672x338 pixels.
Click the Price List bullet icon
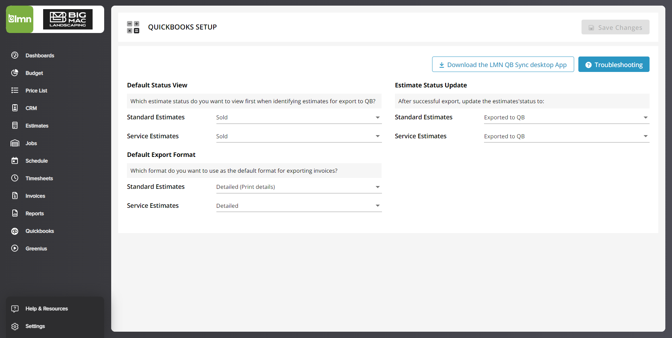tap(15, 90)
